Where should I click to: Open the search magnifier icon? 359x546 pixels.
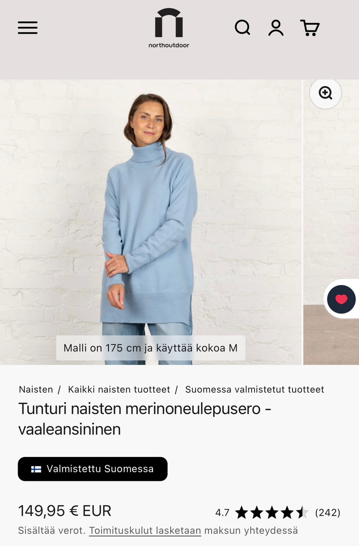point(242,28)
